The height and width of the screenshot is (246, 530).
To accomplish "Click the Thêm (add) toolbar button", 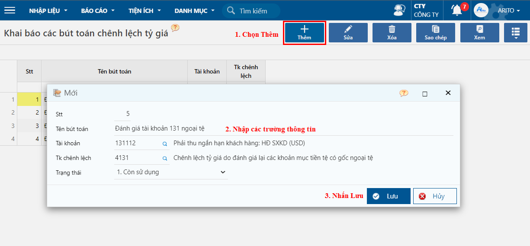I will click(x=304, y=32).
